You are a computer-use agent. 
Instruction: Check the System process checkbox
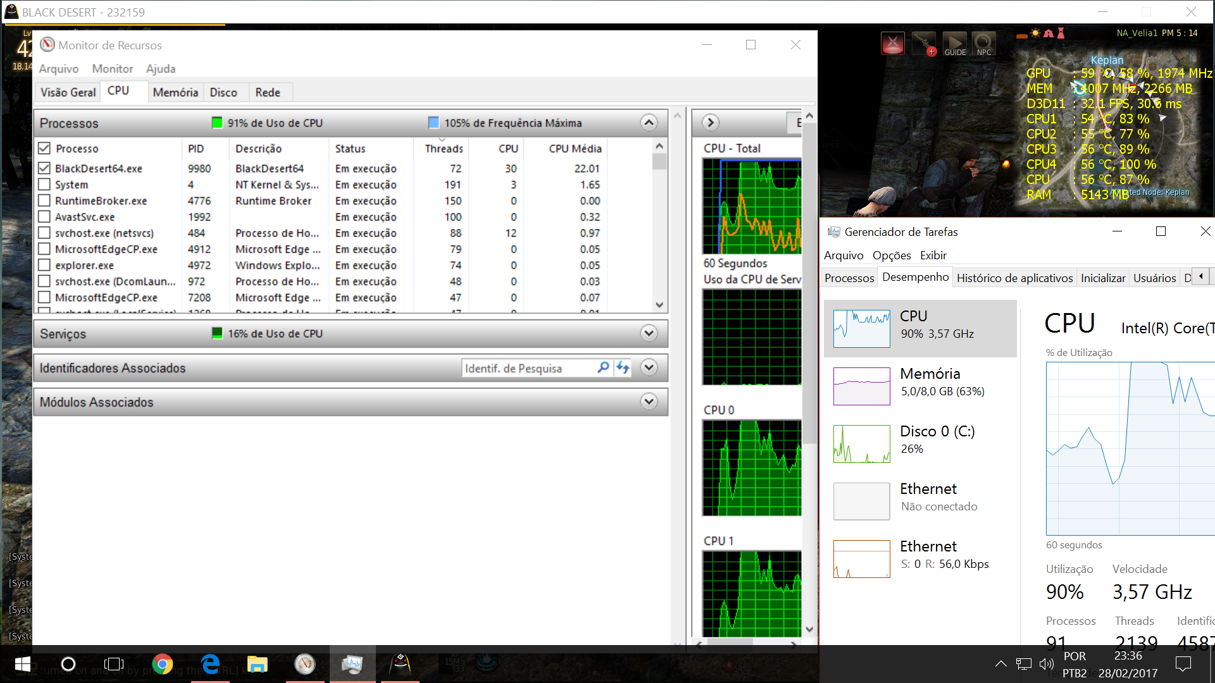[44, 185]
